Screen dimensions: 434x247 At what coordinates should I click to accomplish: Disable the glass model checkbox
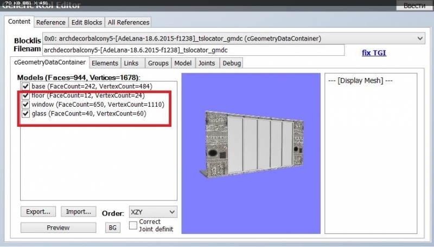click(25, 114)
